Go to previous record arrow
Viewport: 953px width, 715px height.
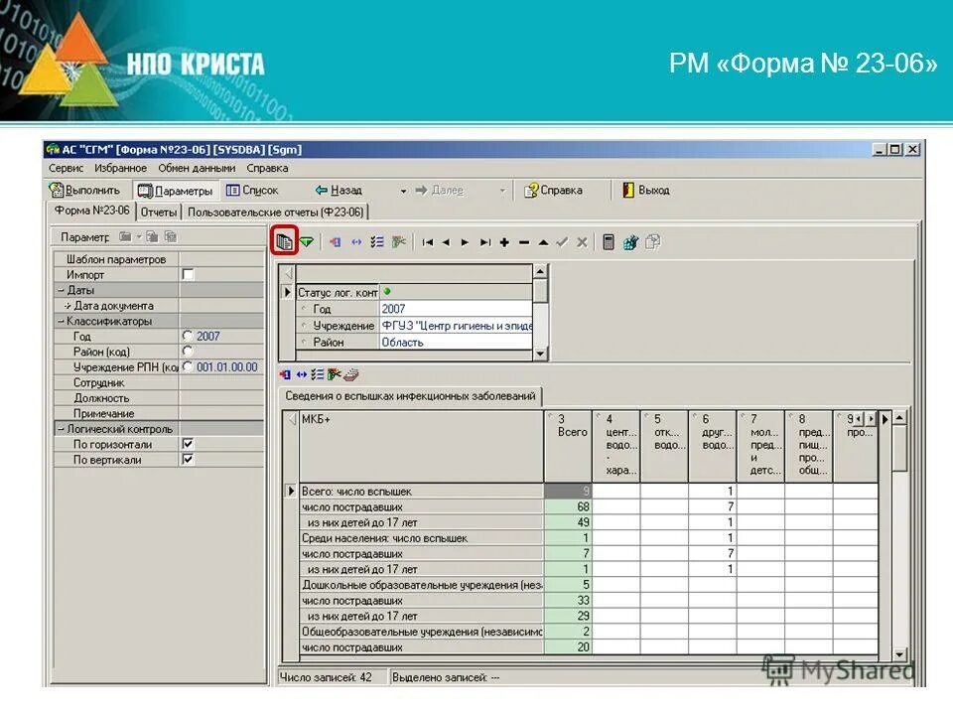(x=446, y=242)
